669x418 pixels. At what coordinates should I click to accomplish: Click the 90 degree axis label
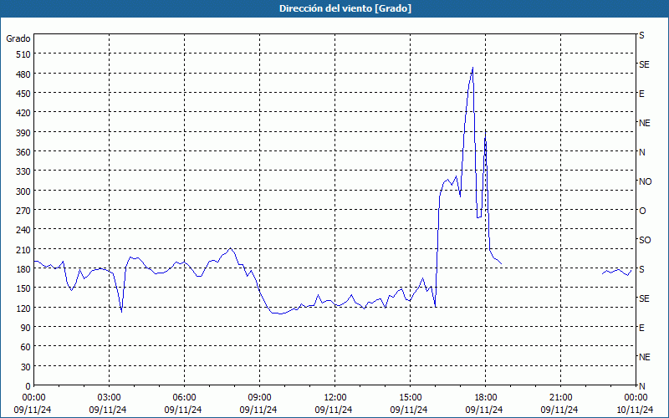click(26, 328)
